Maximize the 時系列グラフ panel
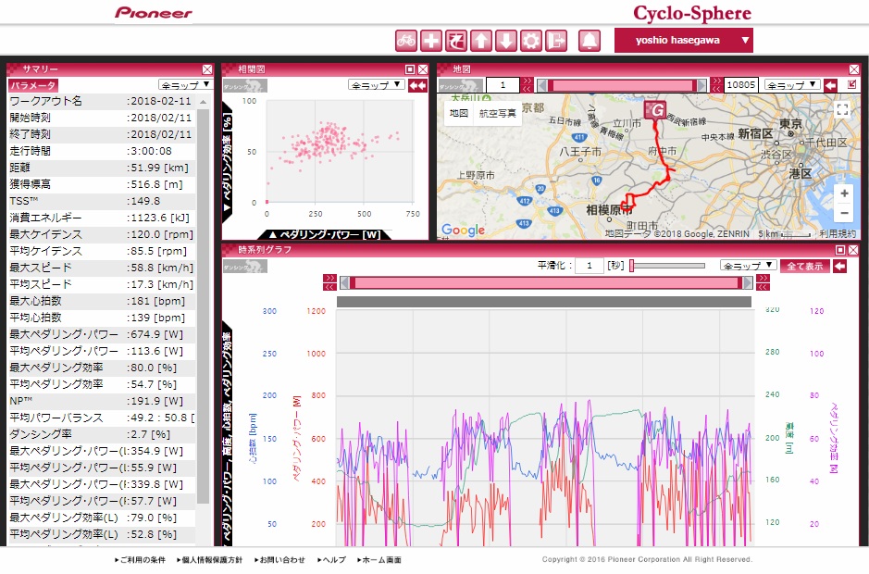Screen dimensions: 869x574 point(840,250)
